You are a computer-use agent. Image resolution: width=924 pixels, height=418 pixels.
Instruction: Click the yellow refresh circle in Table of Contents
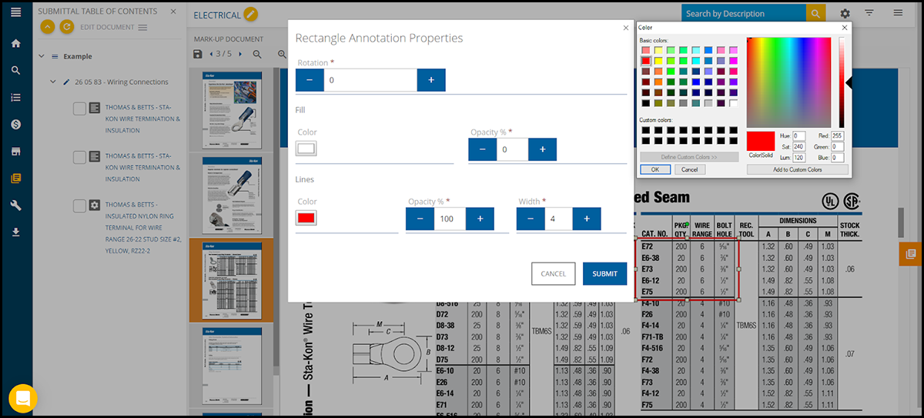pyautogui.click(x=66, y=27)
